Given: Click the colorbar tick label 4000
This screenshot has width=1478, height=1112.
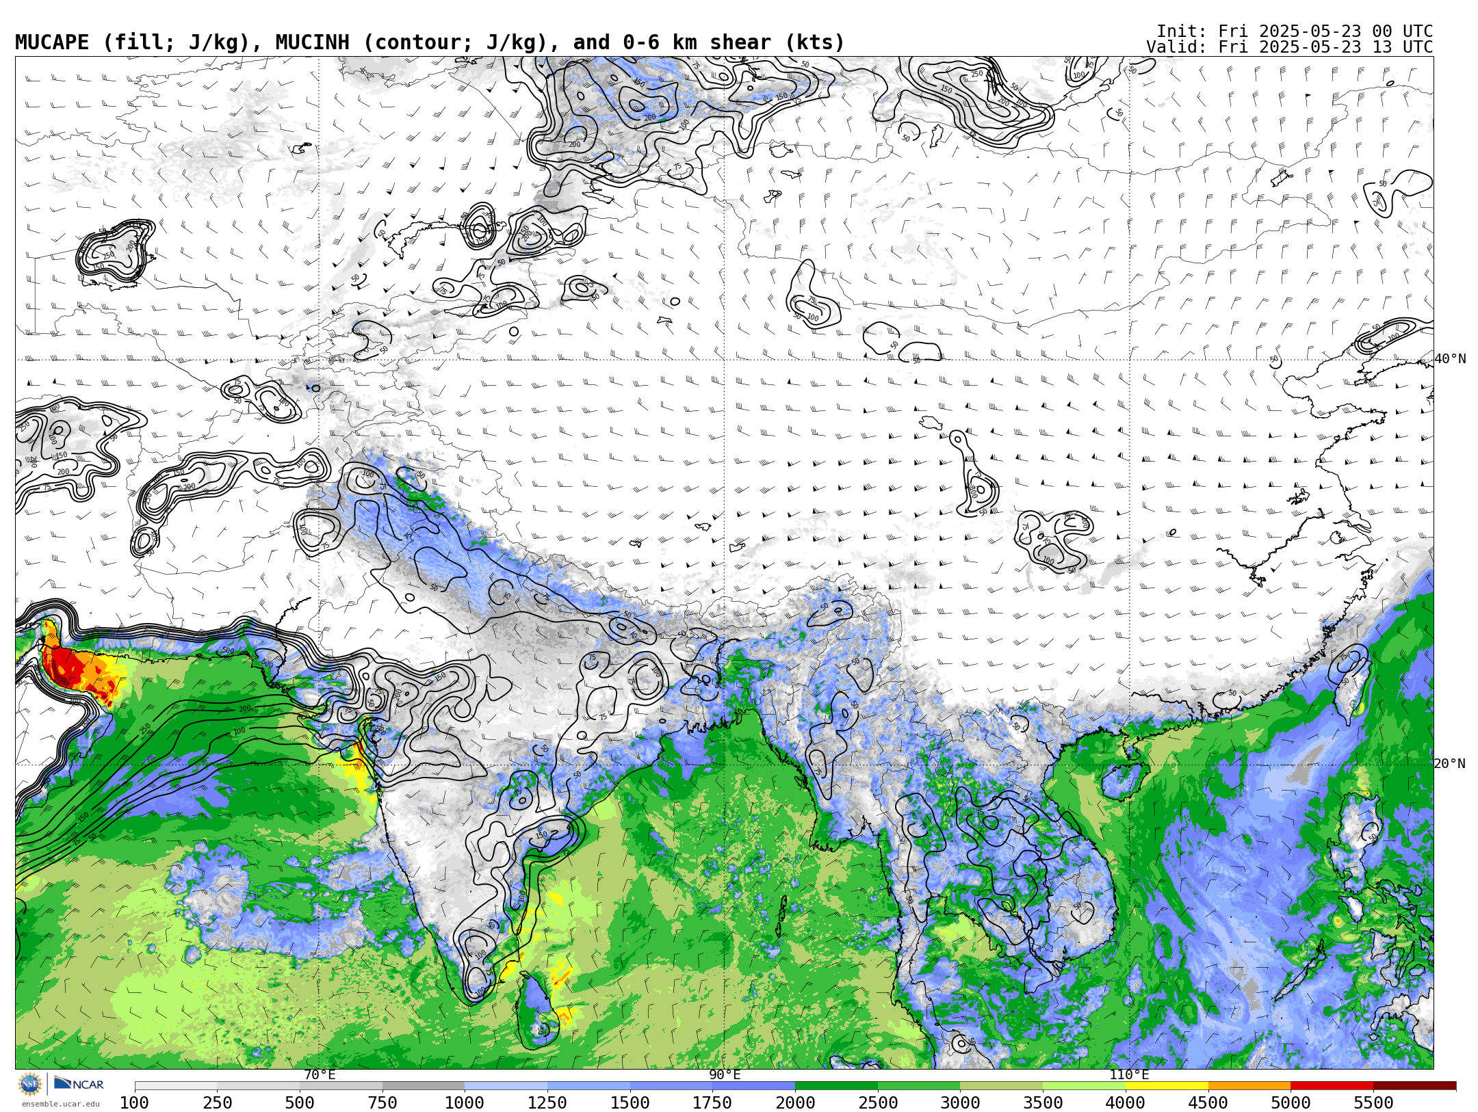Looking at the screenshot, I should [x=1126, y=1103].
